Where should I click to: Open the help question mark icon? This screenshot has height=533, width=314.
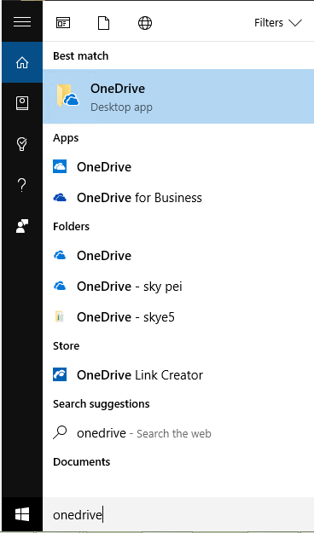coord(22,185)
